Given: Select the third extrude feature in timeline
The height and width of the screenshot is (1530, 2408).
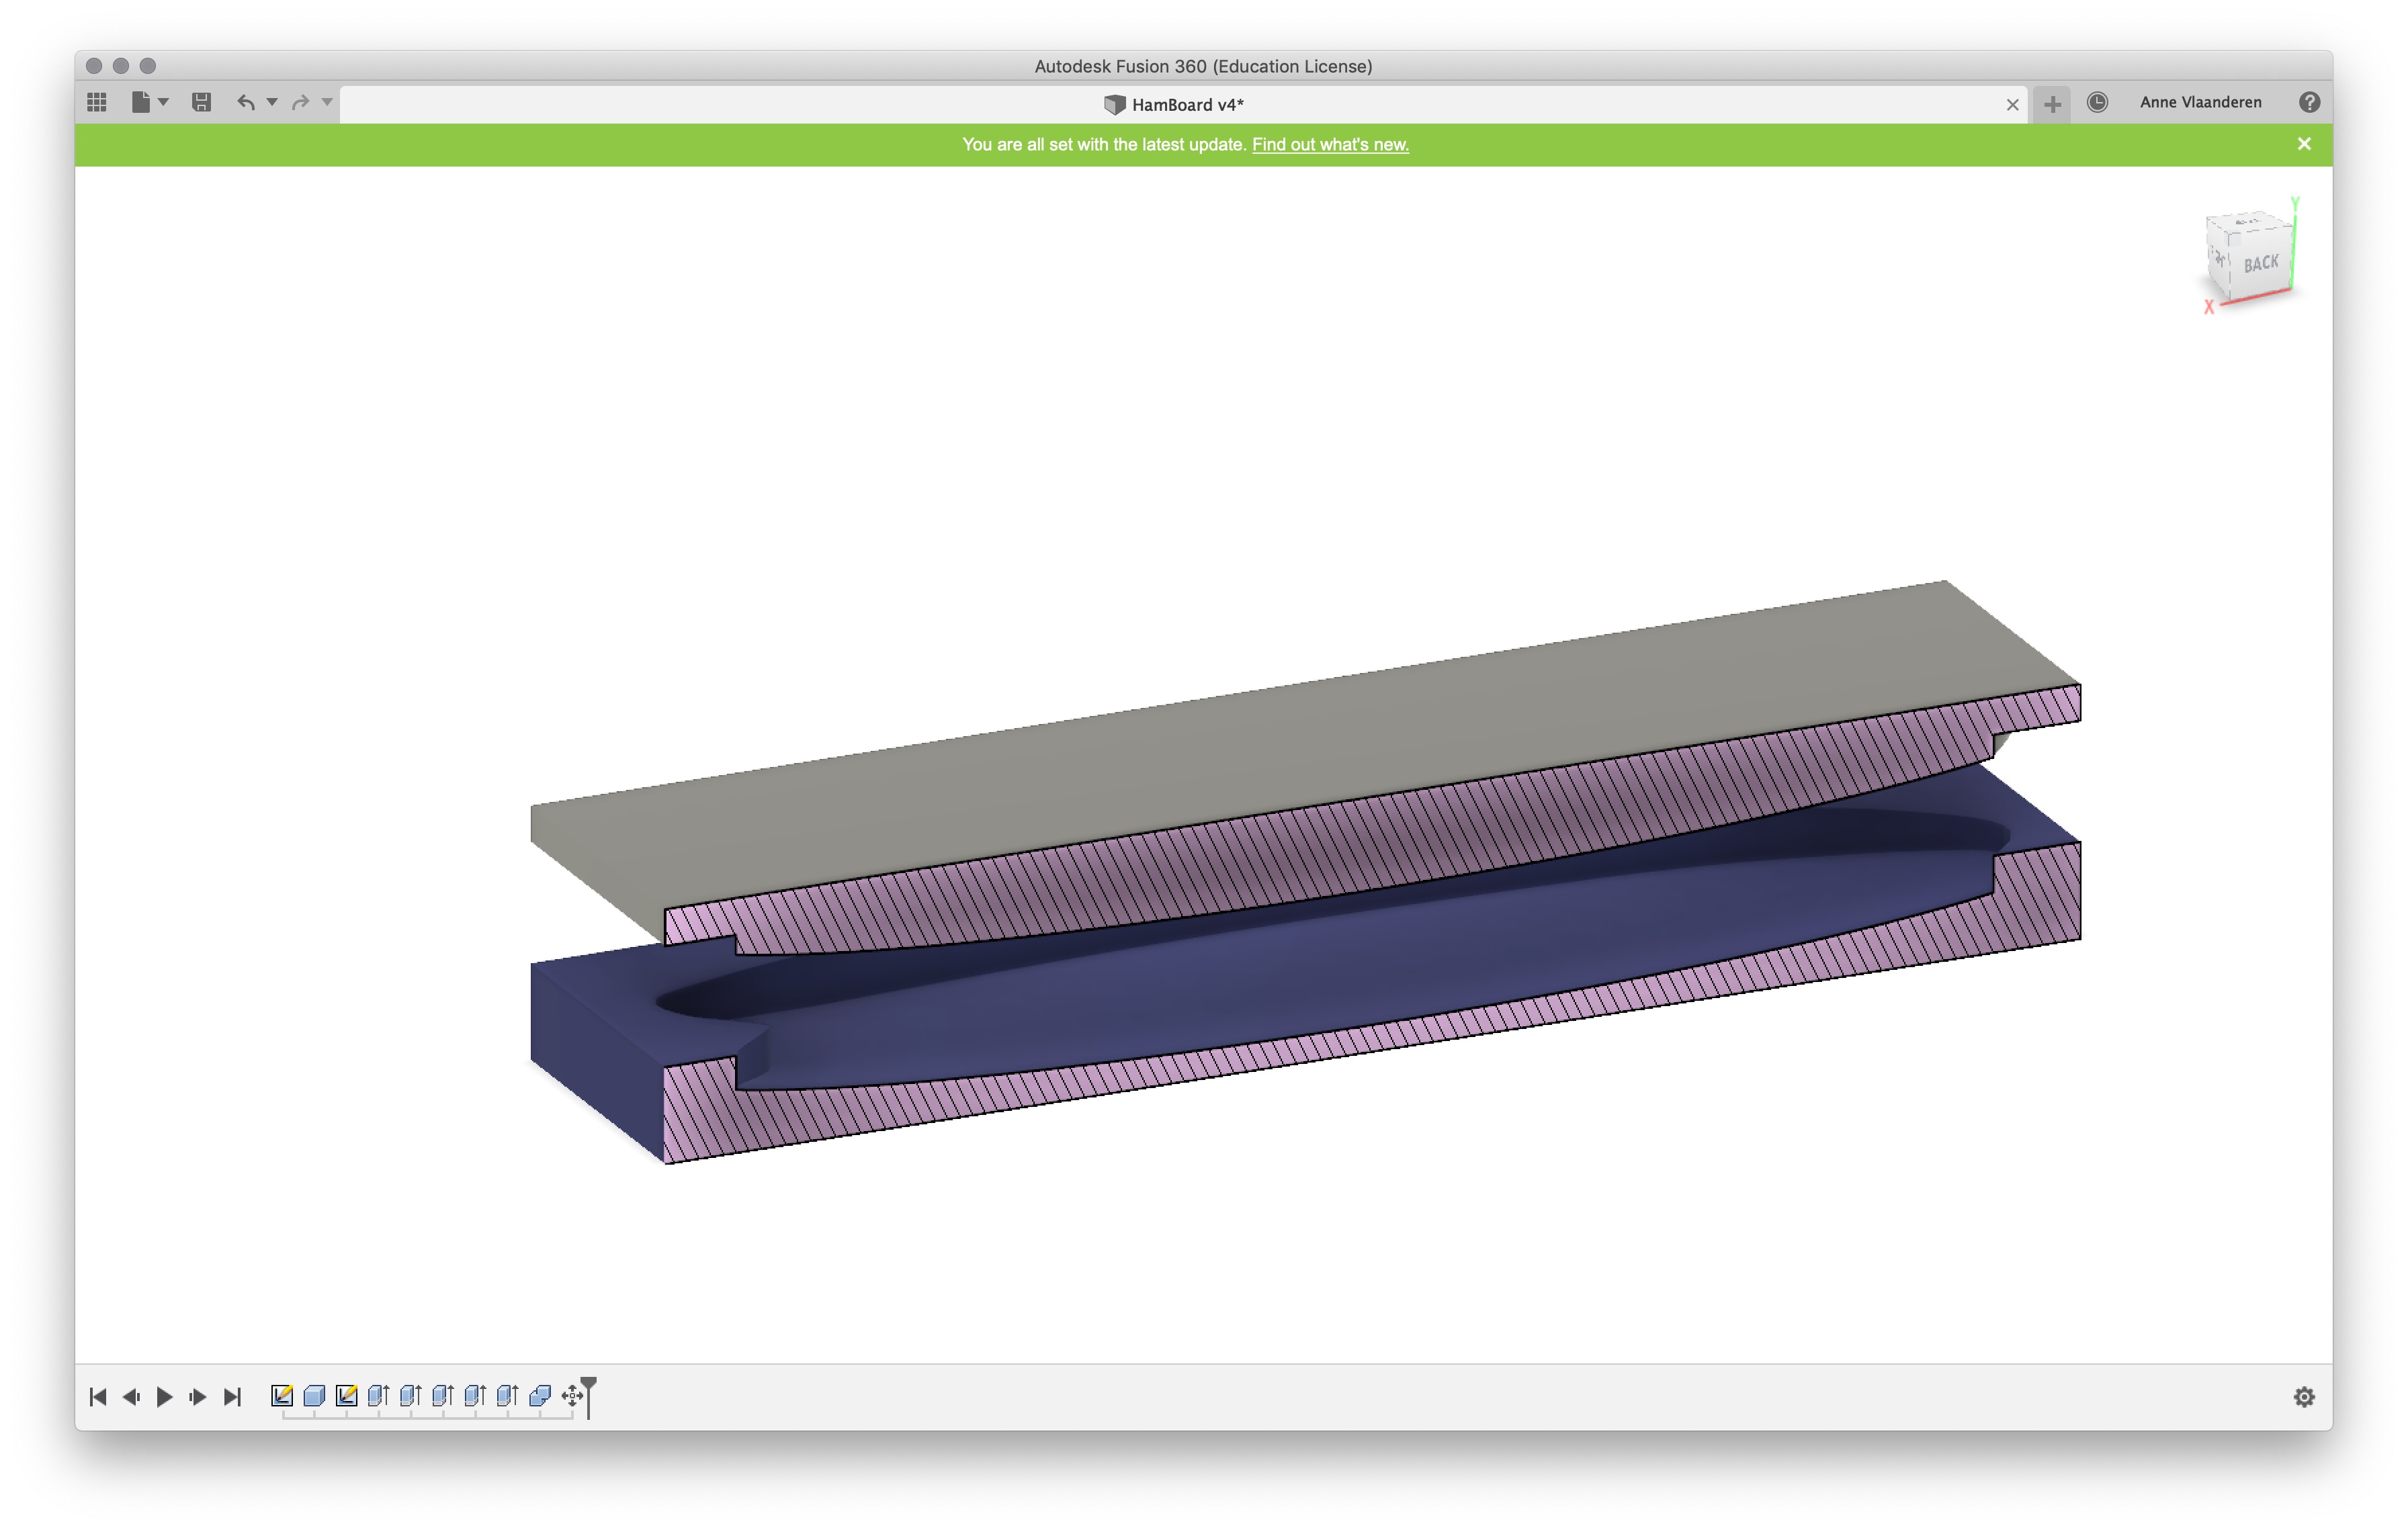Looking at the screenshot, I should 443,1395.
